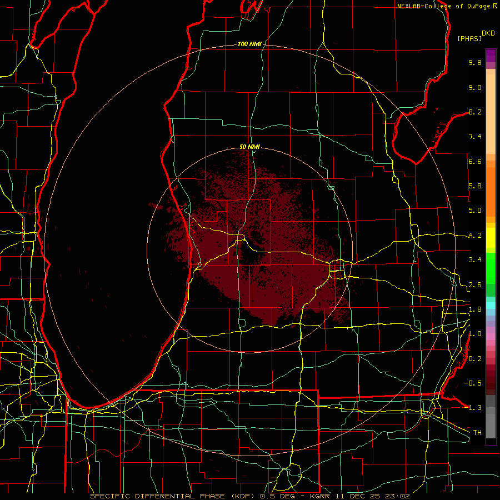This screenshot has width=500, height=500.
Task: Click the 1.3 scale value
Action: pyautogui.click(x=475, y=408)
